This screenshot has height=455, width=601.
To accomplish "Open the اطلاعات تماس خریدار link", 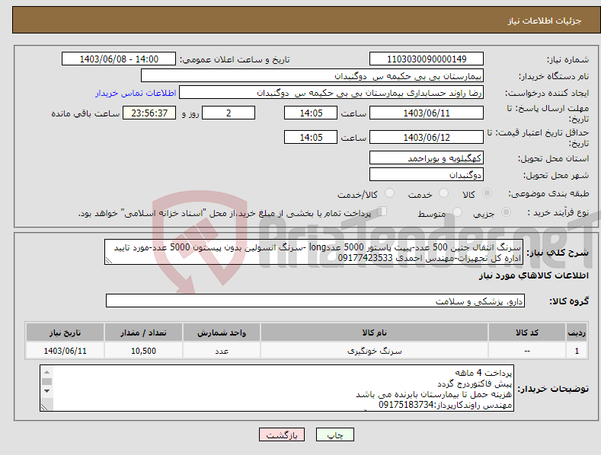I will pos(136,93).
